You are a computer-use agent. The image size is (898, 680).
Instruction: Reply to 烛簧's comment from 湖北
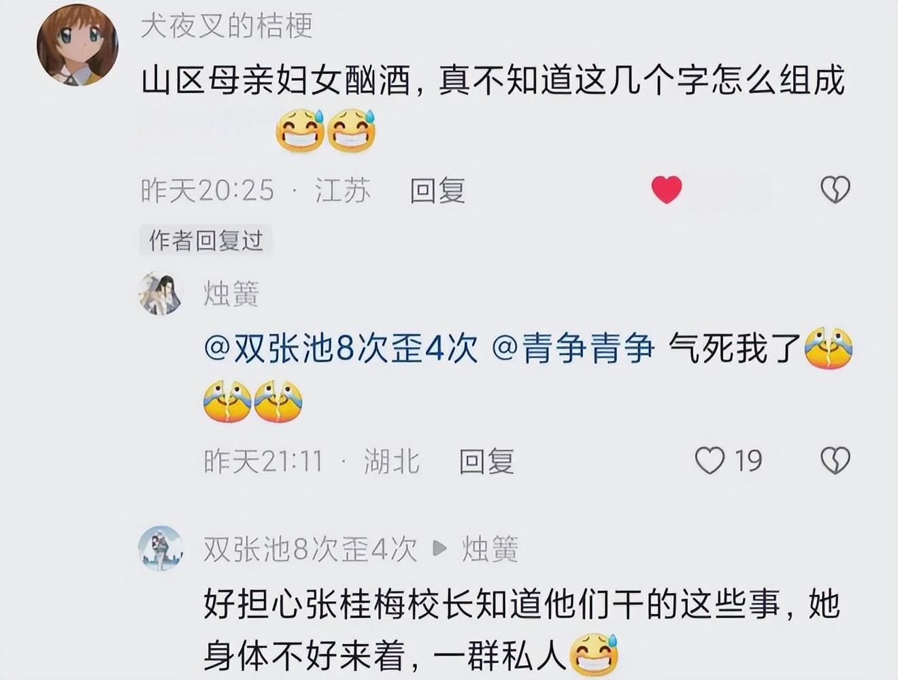[x=486, y=462]
